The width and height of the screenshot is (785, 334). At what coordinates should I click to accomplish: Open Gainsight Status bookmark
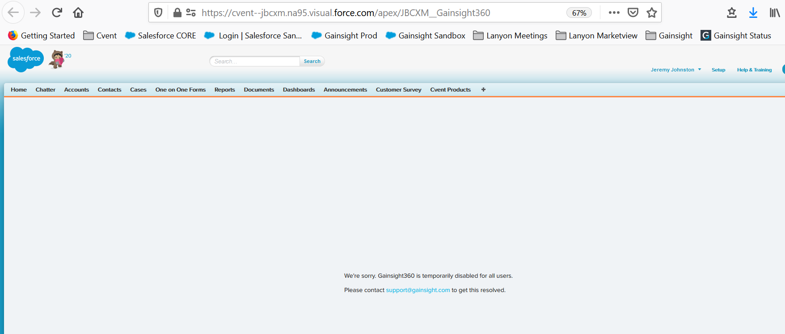(x=736, y=35)
